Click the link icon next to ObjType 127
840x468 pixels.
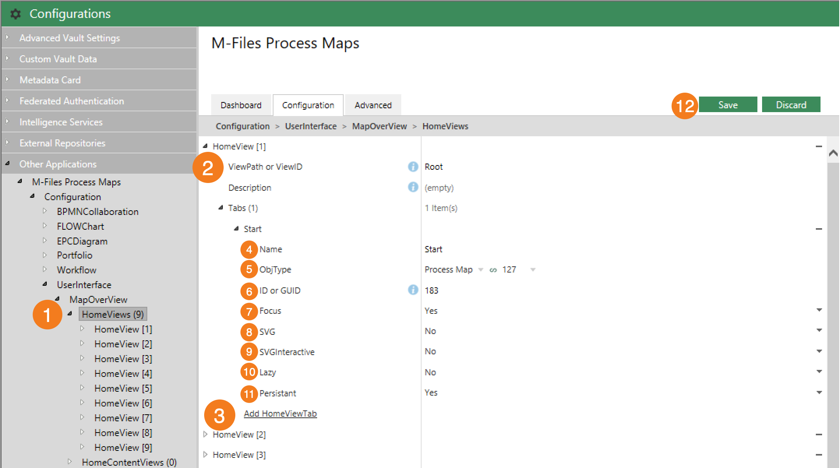pos(493,270)
